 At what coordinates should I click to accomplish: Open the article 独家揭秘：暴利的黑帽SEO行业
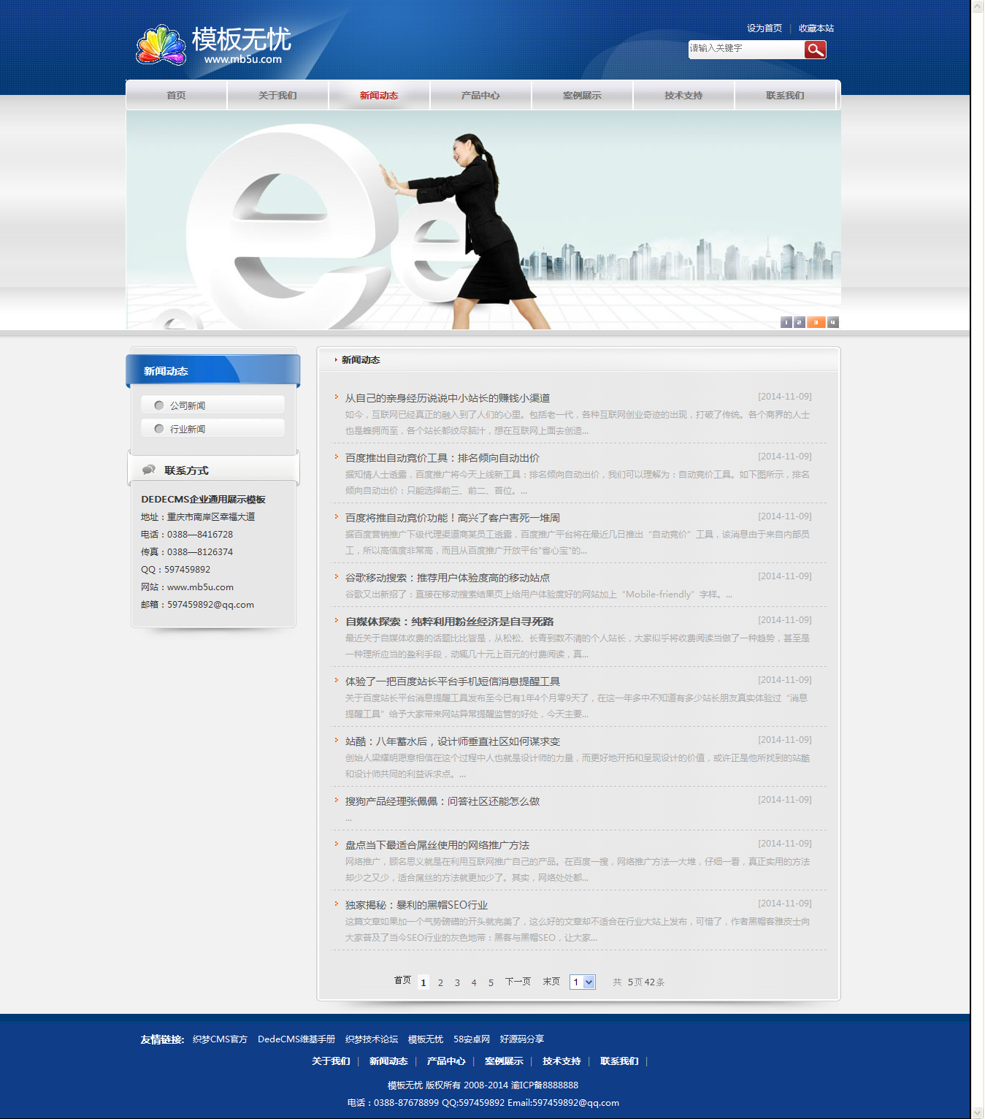tap(416, 905)
